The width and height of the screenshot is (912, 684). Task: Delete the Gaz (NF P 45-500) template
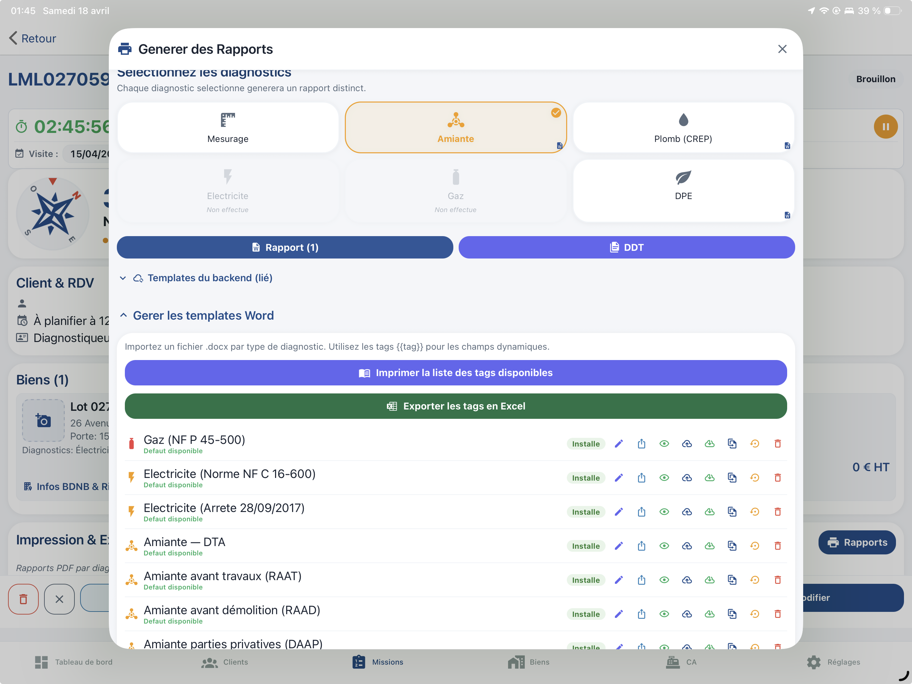tap(777, 444)
